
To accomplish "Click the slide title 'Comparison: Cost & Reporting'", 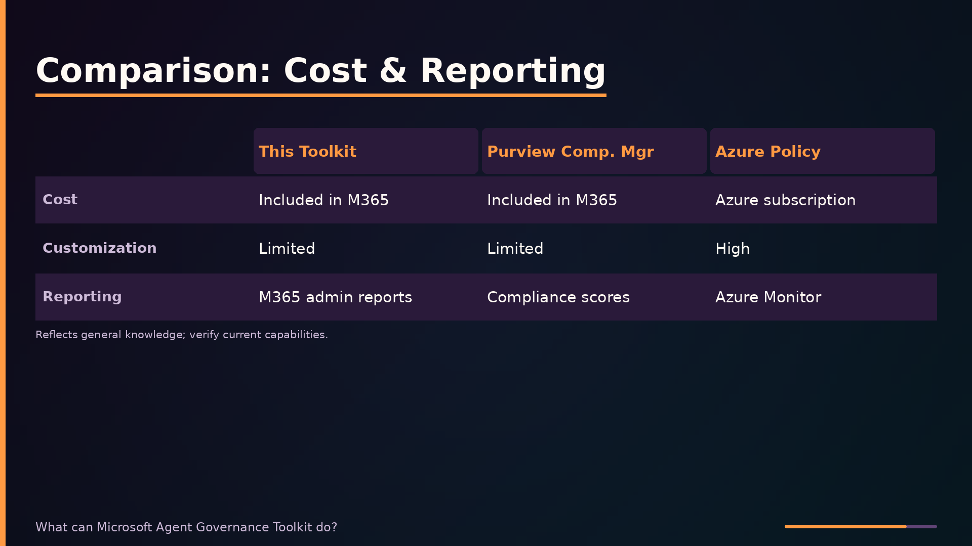I will tap(320, 71).
